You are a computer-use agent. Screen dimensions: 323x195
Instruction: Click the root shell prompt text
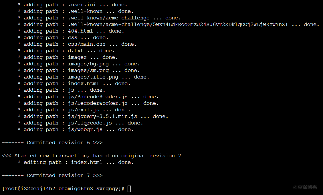click(63, 189)
